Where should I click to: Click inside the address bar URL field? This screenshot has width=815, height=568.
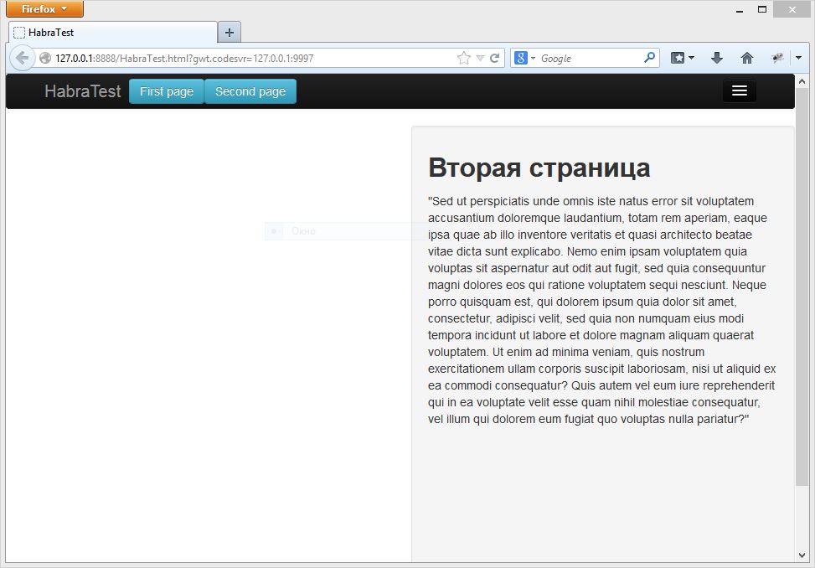pyautogui.click(x=251, y=58)
